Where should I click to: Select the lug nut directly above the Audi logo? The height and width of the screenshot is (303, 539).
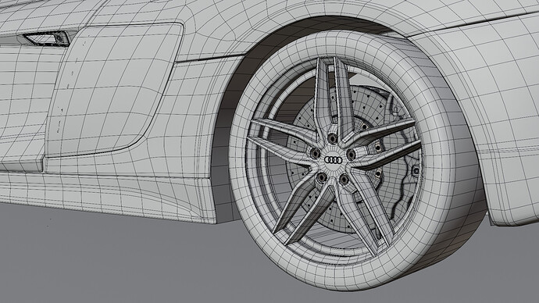point(333,138)
